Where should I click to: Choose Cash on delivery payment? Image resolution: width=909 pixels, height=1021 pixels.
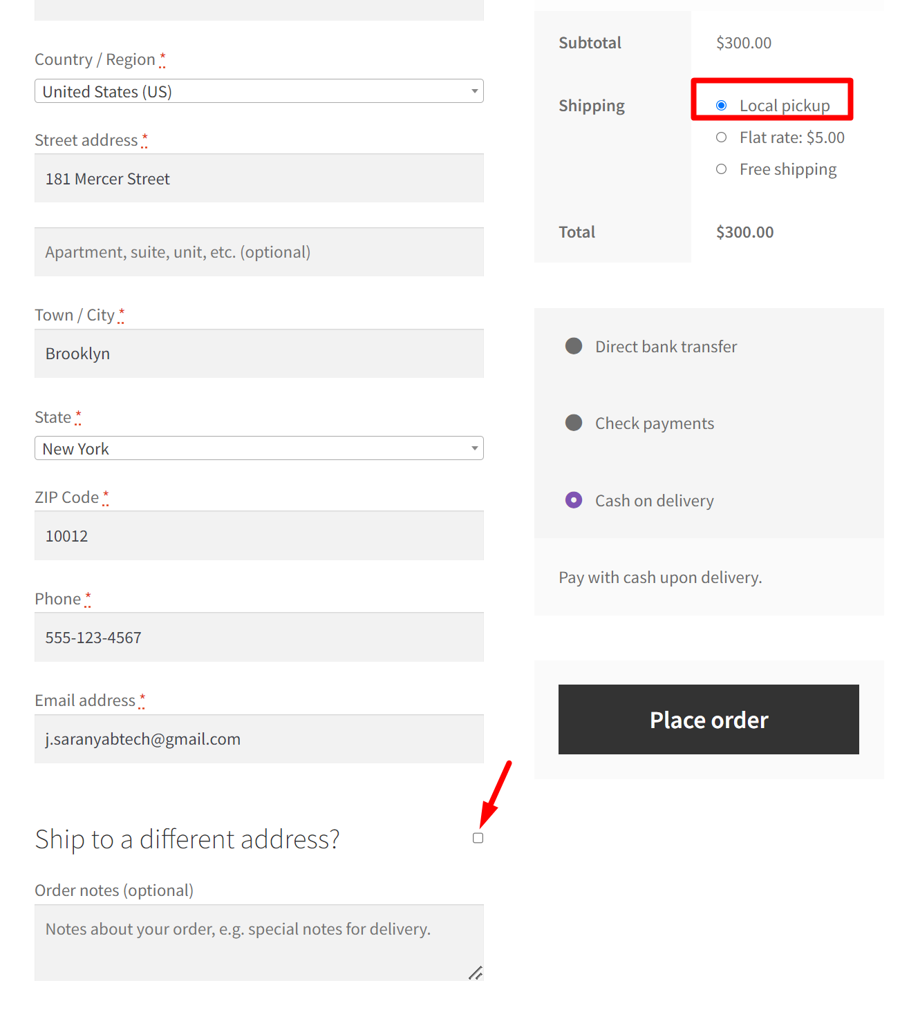click(574, 499)
